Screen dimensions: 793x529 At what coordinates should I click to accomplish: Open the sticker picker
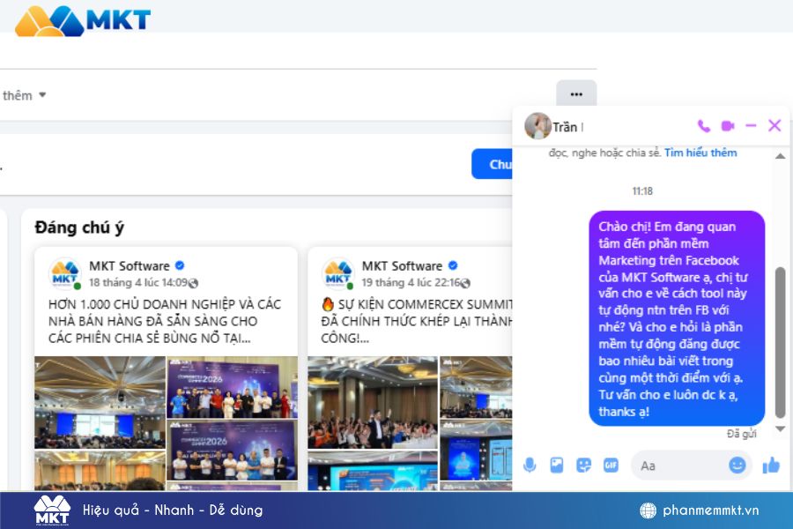(583, 465)
